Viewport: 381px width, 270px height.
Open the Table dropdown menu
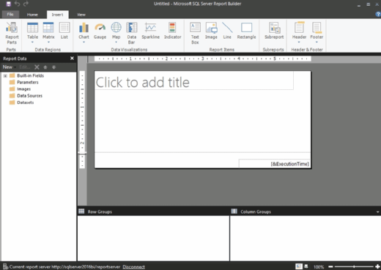click(32, 42)
